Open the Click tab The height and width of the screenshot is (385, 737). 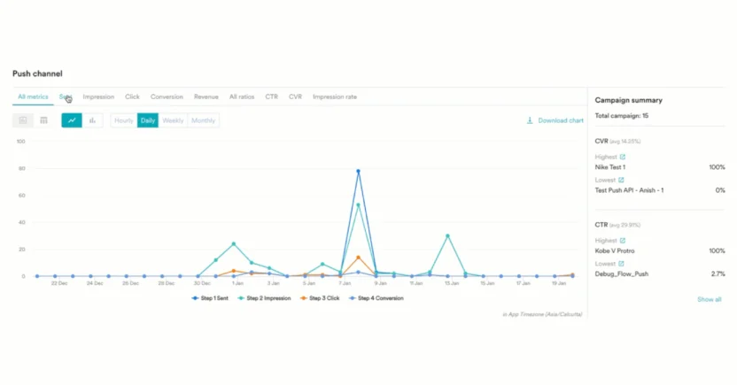[x=132, y=96]
